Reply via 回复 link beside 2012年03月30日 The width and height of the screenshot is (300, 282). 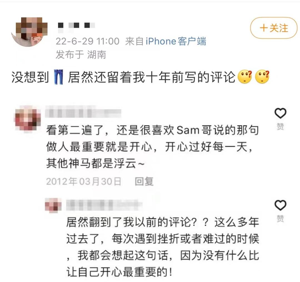coord(144,181)
